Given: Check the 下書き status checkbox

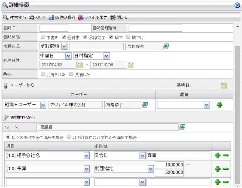Looking at the screenshot, I should 43,37.
